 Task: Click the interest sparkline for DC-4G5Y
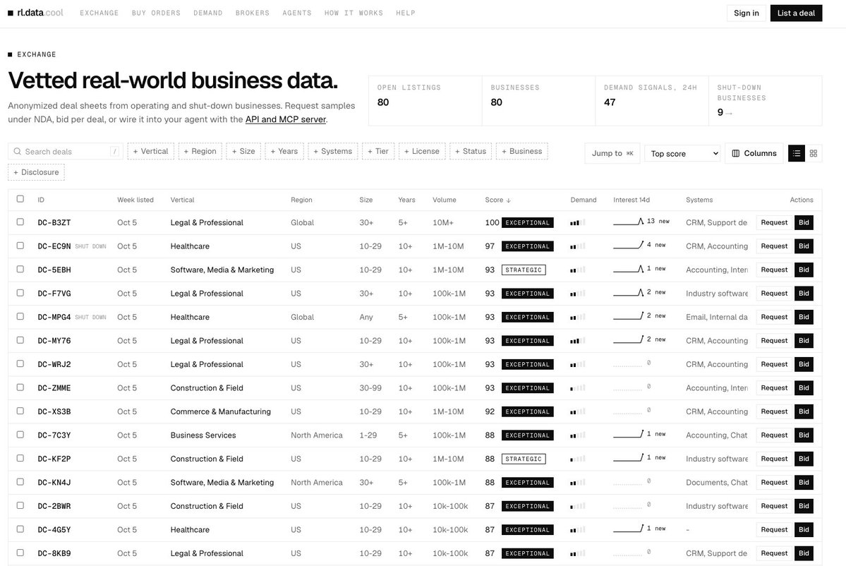[628, 529]
